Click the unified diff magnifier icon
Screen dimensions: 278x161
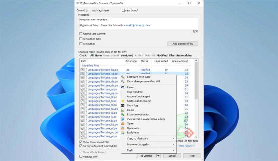coord(123,81)
